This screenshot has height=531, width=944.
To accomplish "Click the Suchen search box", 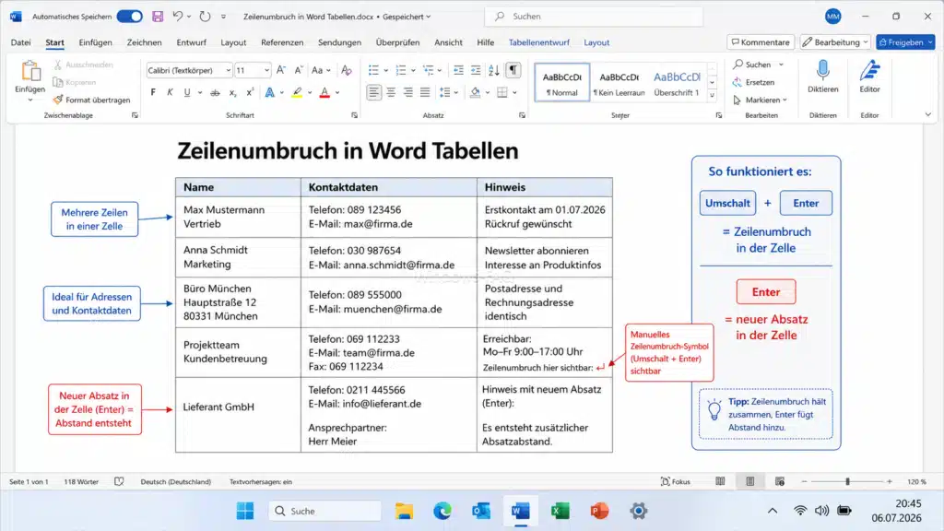I will 594,17.
